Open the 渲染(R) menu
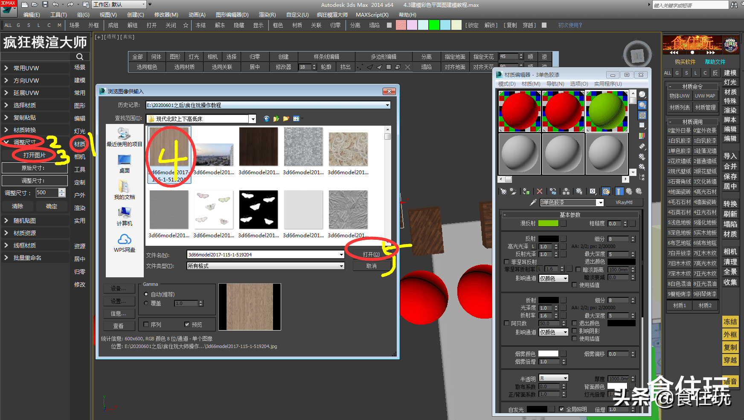Viewport: 744px width, 420px height. [267, 15]
